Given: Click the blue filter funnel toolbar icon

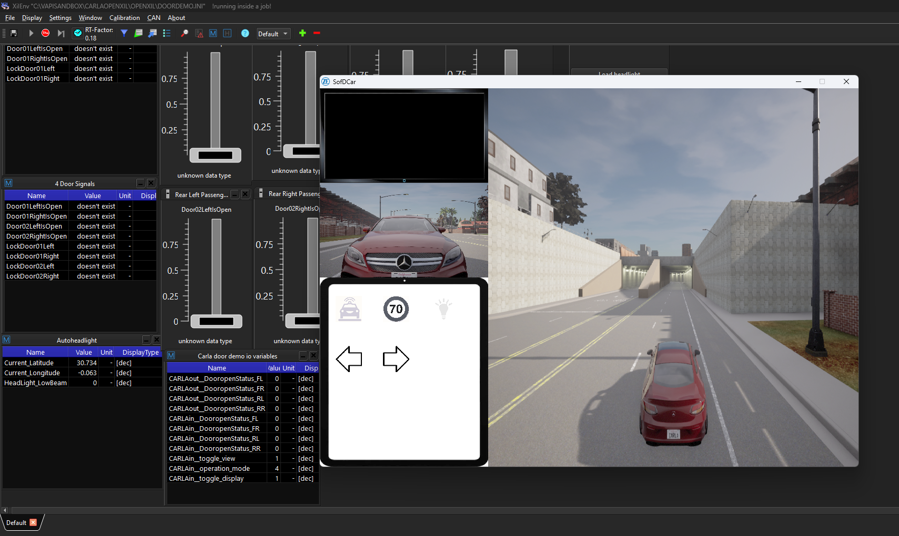Looking at the screenshot, I should [124, 33].
